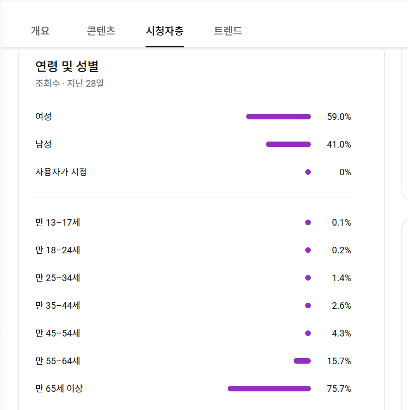The height and width of the screenshot is (410, 408).
Task: Click the purple bar for 남성
Action: (288, 145)
